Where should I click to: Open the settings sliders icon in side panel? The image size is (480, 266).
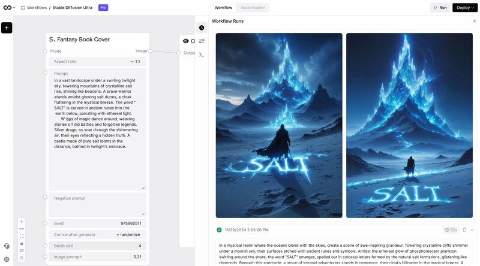pos(202,41)
